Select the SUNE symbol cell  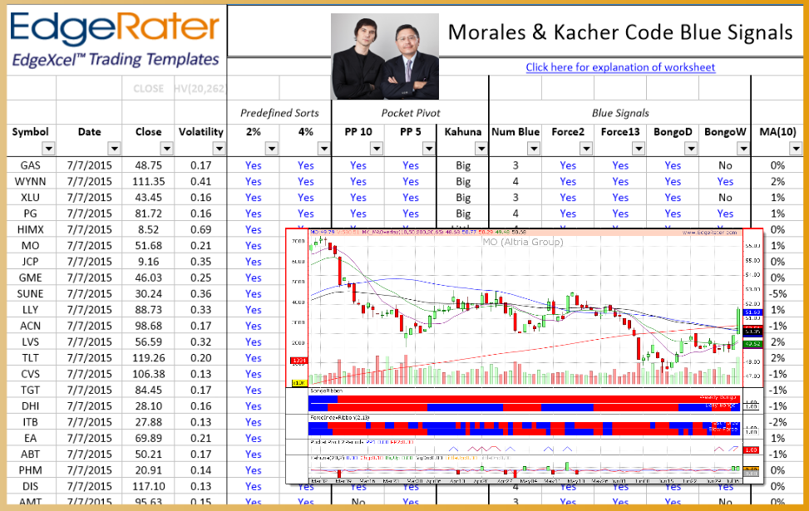click(x=31, y=293)
